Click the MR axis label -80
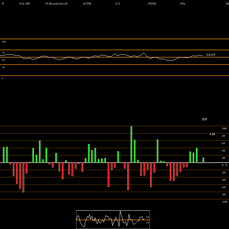Image resolution: width=229 pixels, height=229 pixels. click(224, 195)
